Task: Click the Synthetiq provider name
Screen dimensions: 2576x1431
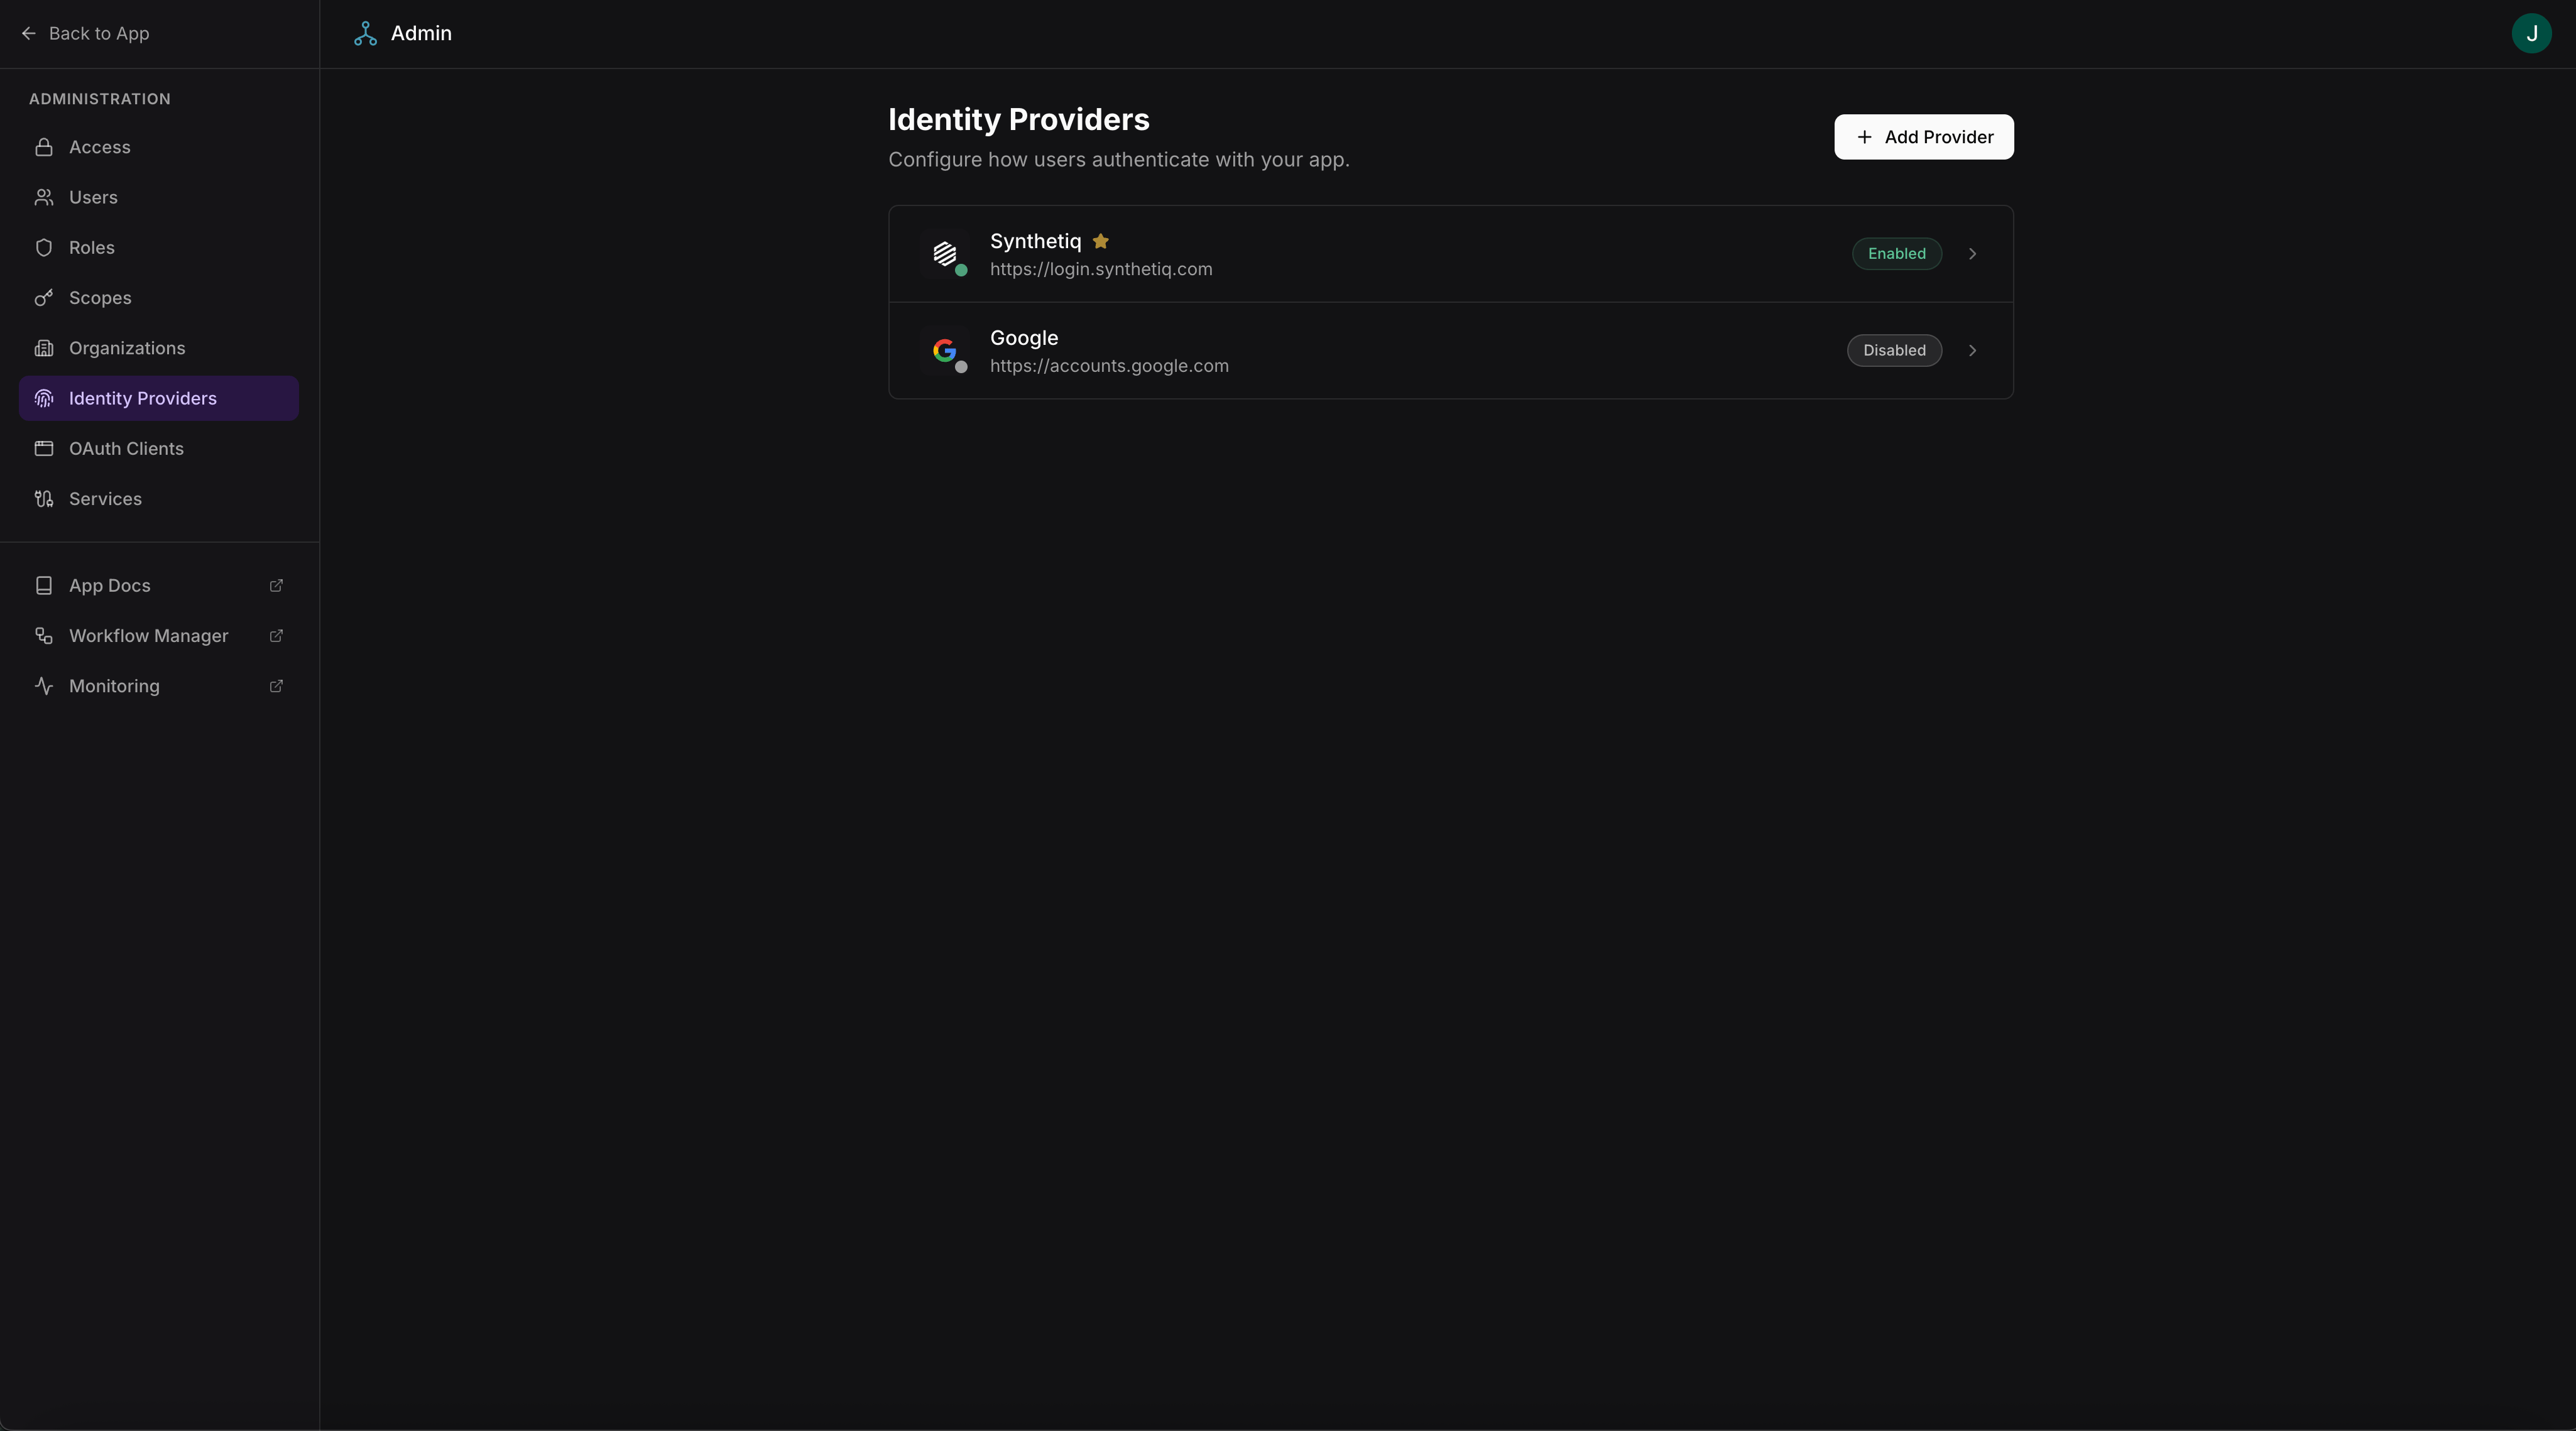Action: (x=1035, y=242)
